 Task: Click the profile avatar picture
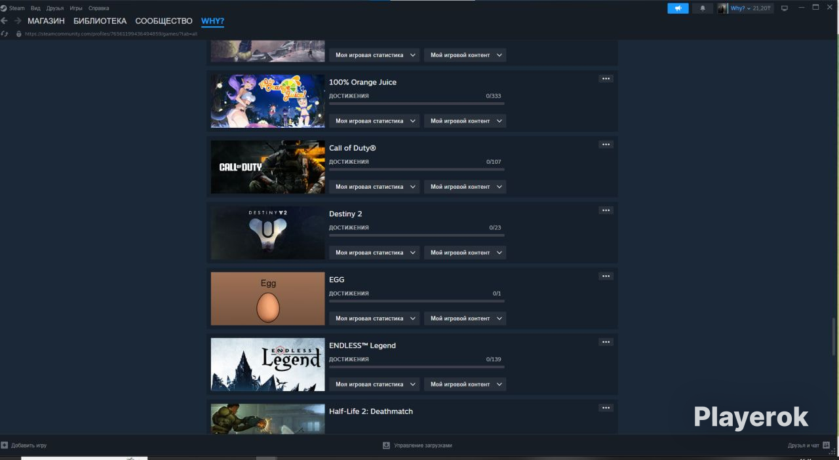coord(722,8)
